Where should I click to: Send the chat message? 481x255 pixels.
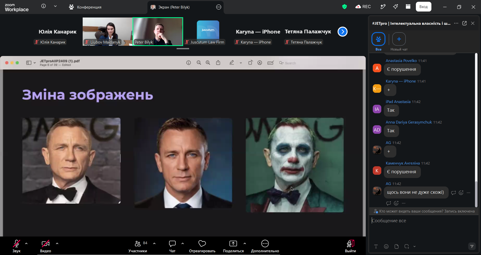point(472,246)
